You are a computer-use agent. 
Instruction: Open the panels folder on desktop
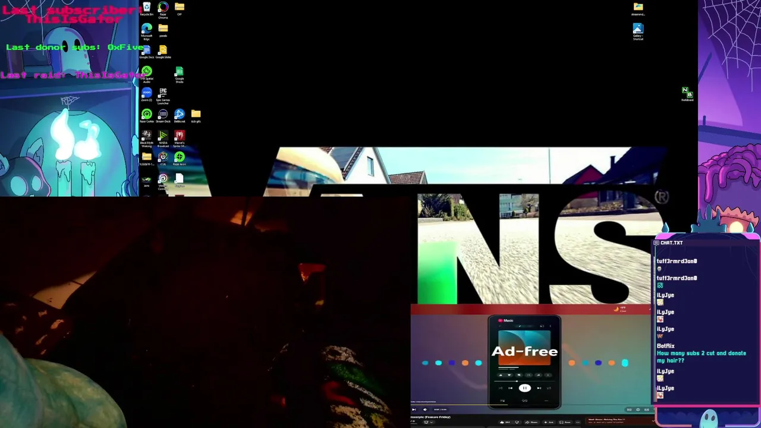tap(163, 30)
